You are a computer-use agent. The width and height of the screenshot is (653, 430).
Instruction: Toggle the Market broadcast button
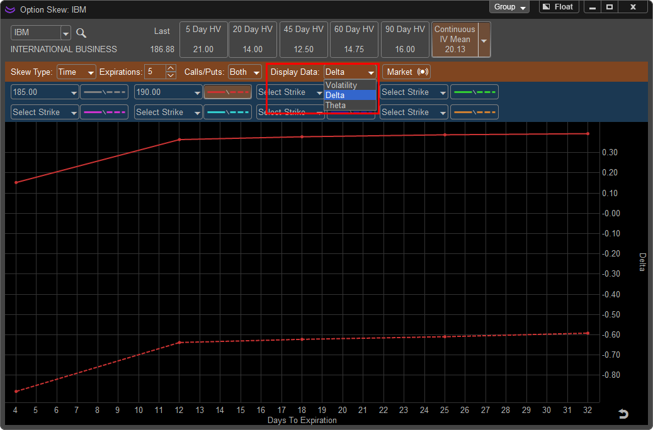(406, 72)
